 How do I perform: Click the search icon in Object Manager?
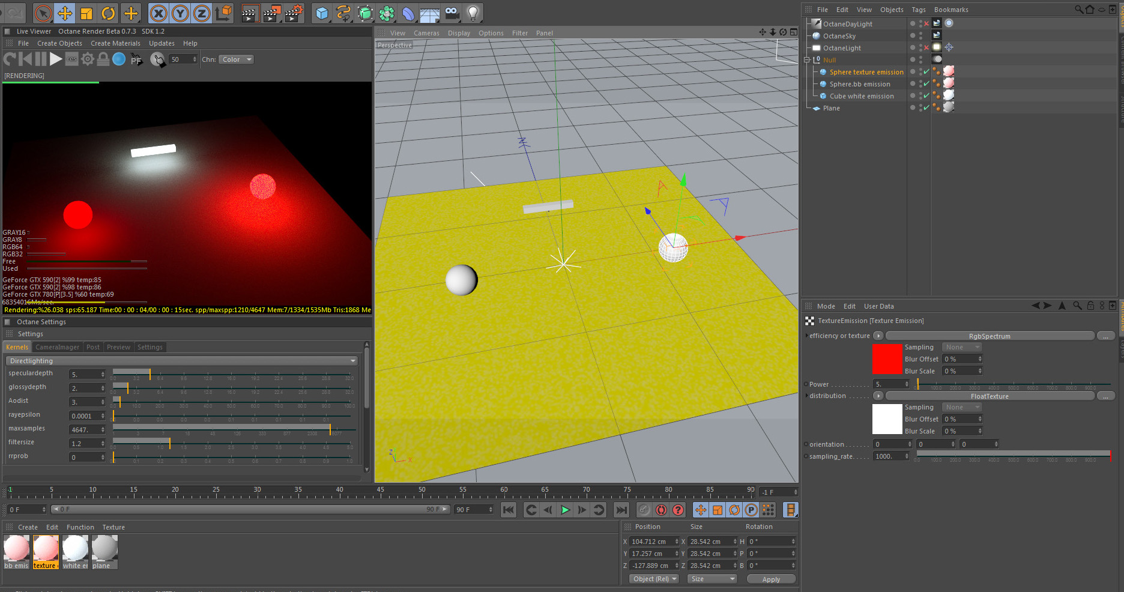pyautogui.click(x=1078, y=9)
